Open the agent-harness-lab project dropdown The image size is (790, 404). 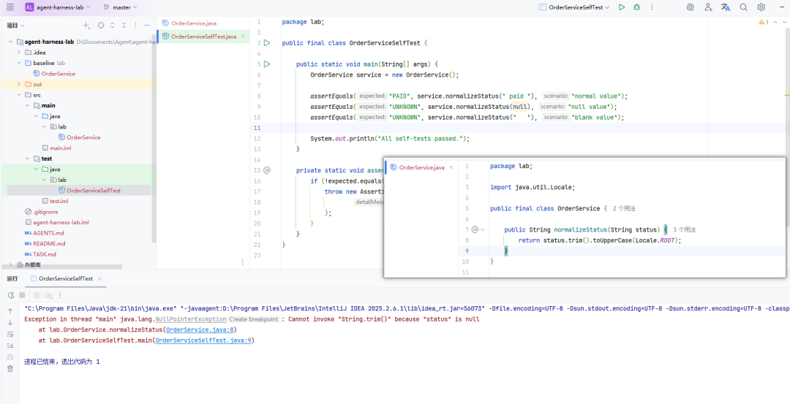pos(58,7)
